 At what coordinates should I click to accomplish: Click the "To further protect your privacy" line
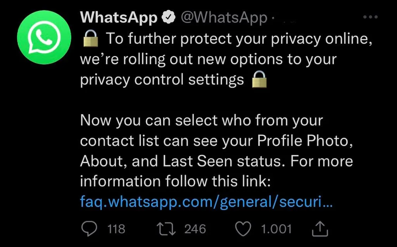tap(239, 39)
